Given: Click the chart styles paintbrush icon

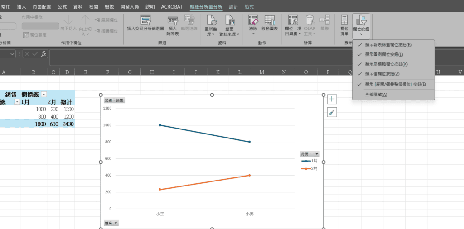Looking at the screenshot, I should [332, 112].
